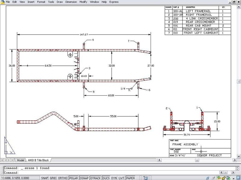Disable POLAR tracking in status bar
This screenshot has width=241, height=180.
[73, 178]
